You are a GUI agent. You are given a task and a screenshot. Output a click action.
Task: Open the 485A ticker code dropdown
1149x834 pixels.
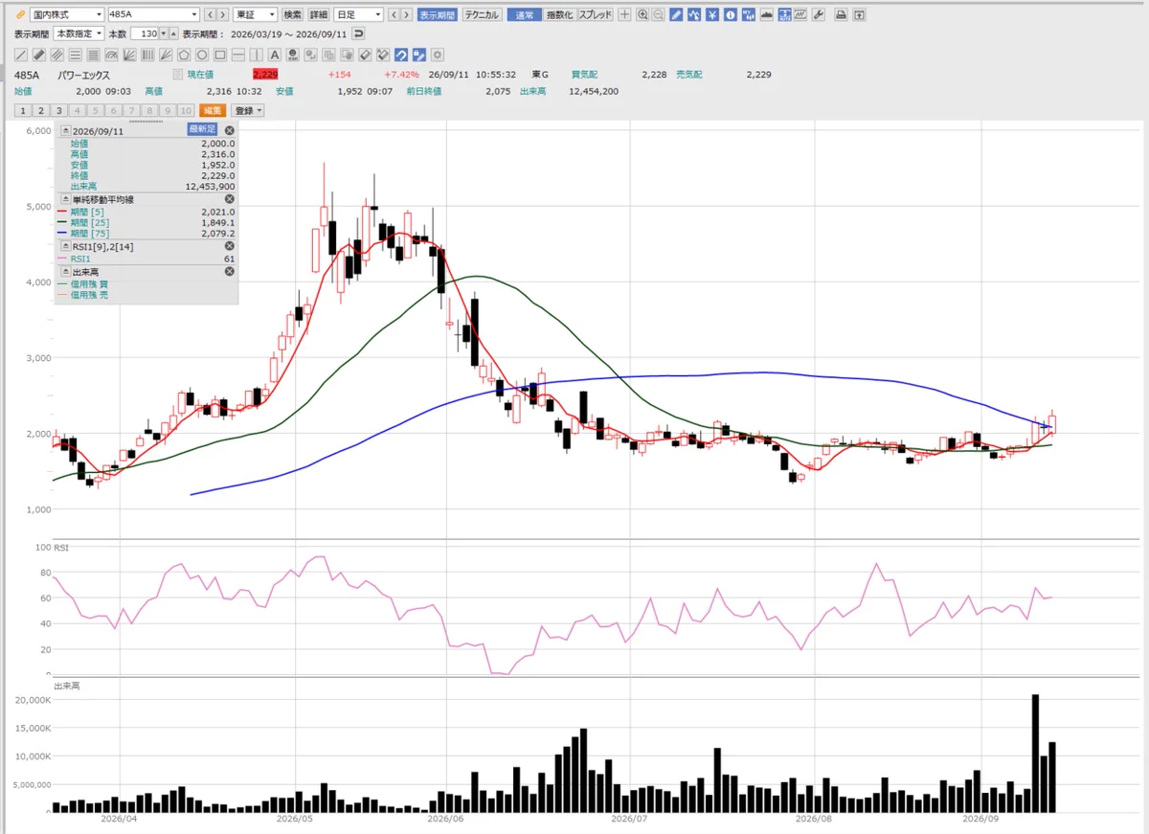(153, 14)
